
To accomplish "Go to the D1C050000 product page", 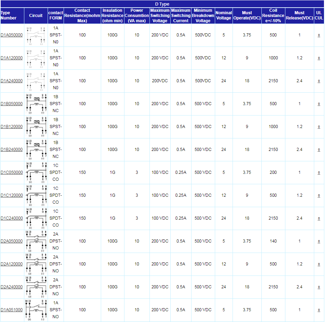I will pos(11,172).
